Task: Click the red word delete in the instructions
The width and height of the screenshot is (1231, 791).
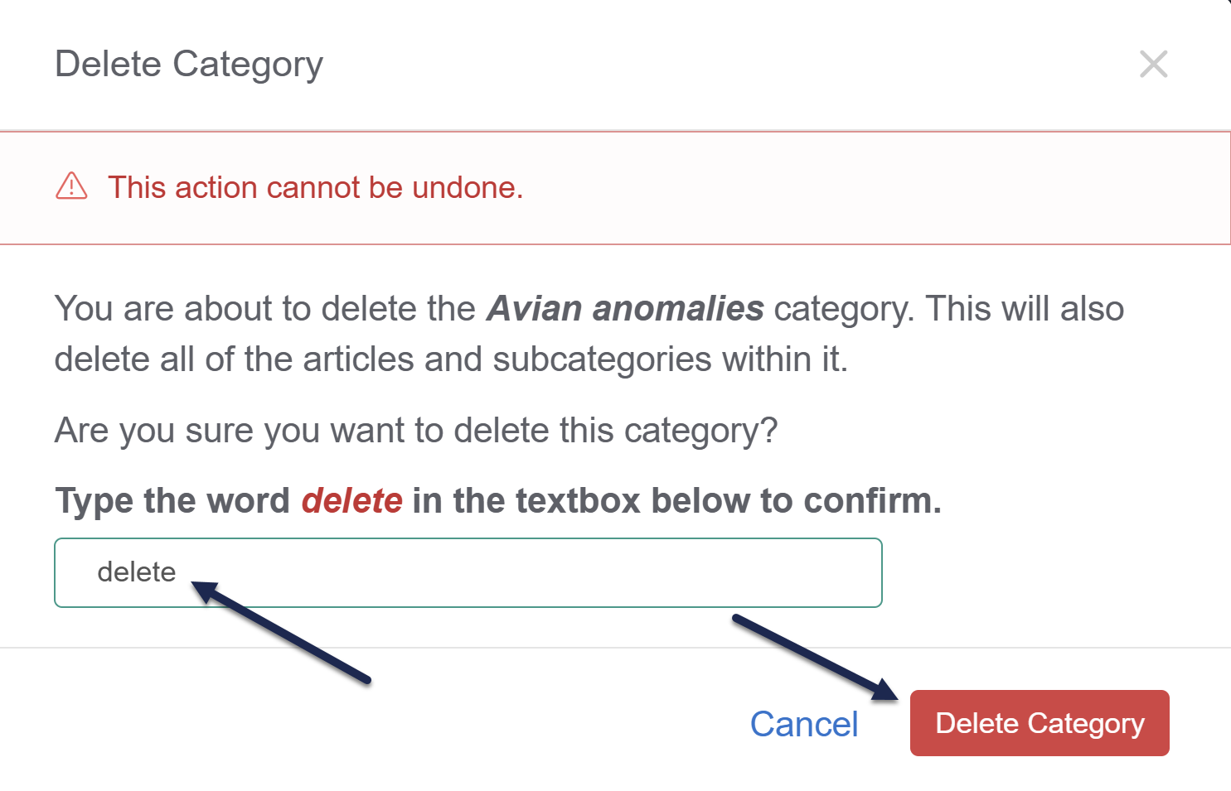Action: 351,500
